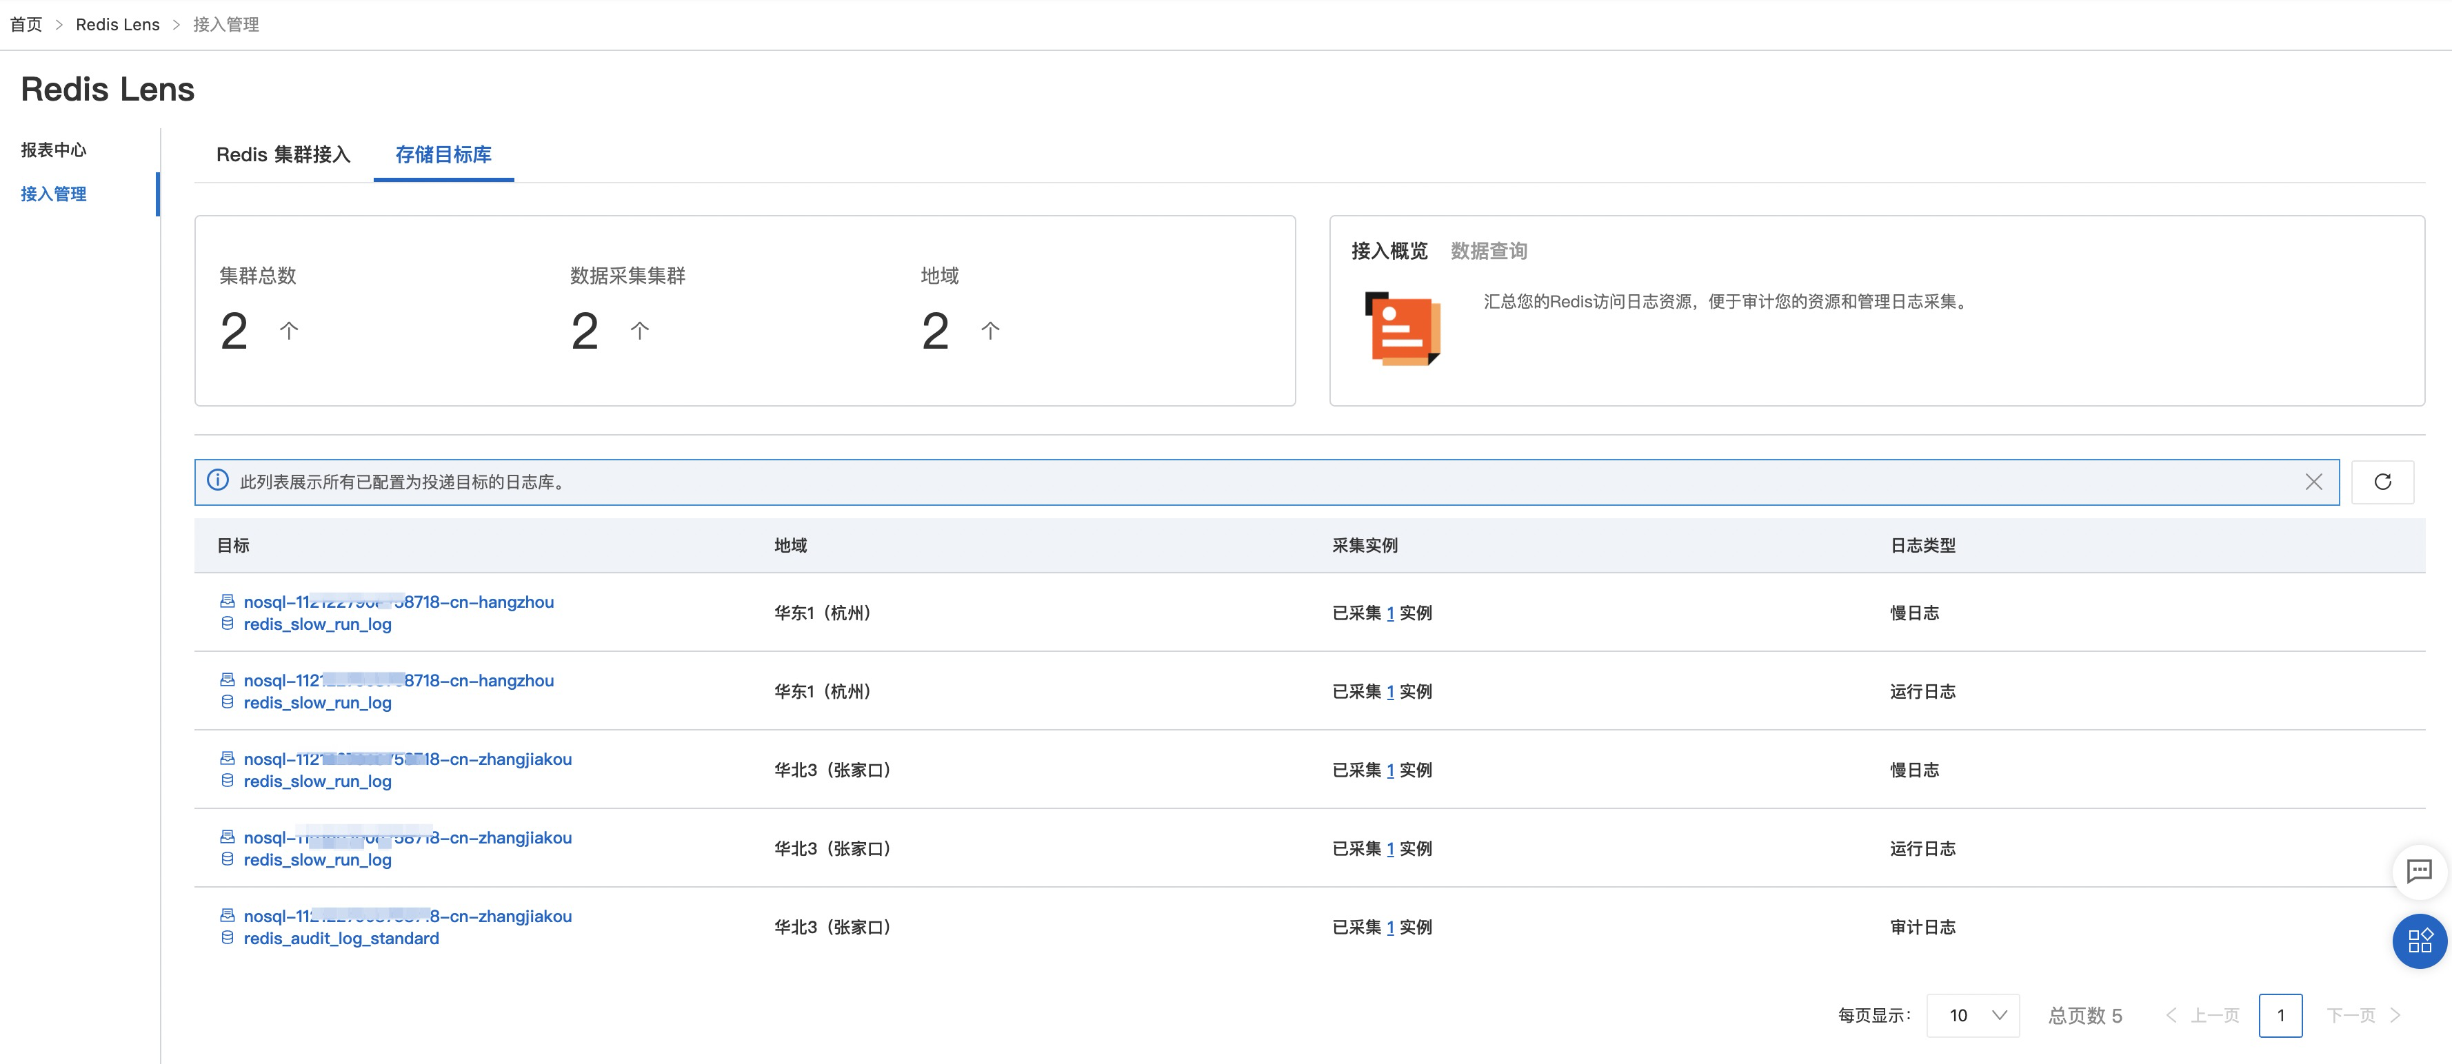Image resolution: width=2452 pixels, height=1064 pixels.
Task: Click instance count 1 in 审计日志 row
Action: tap(1391, 927)
